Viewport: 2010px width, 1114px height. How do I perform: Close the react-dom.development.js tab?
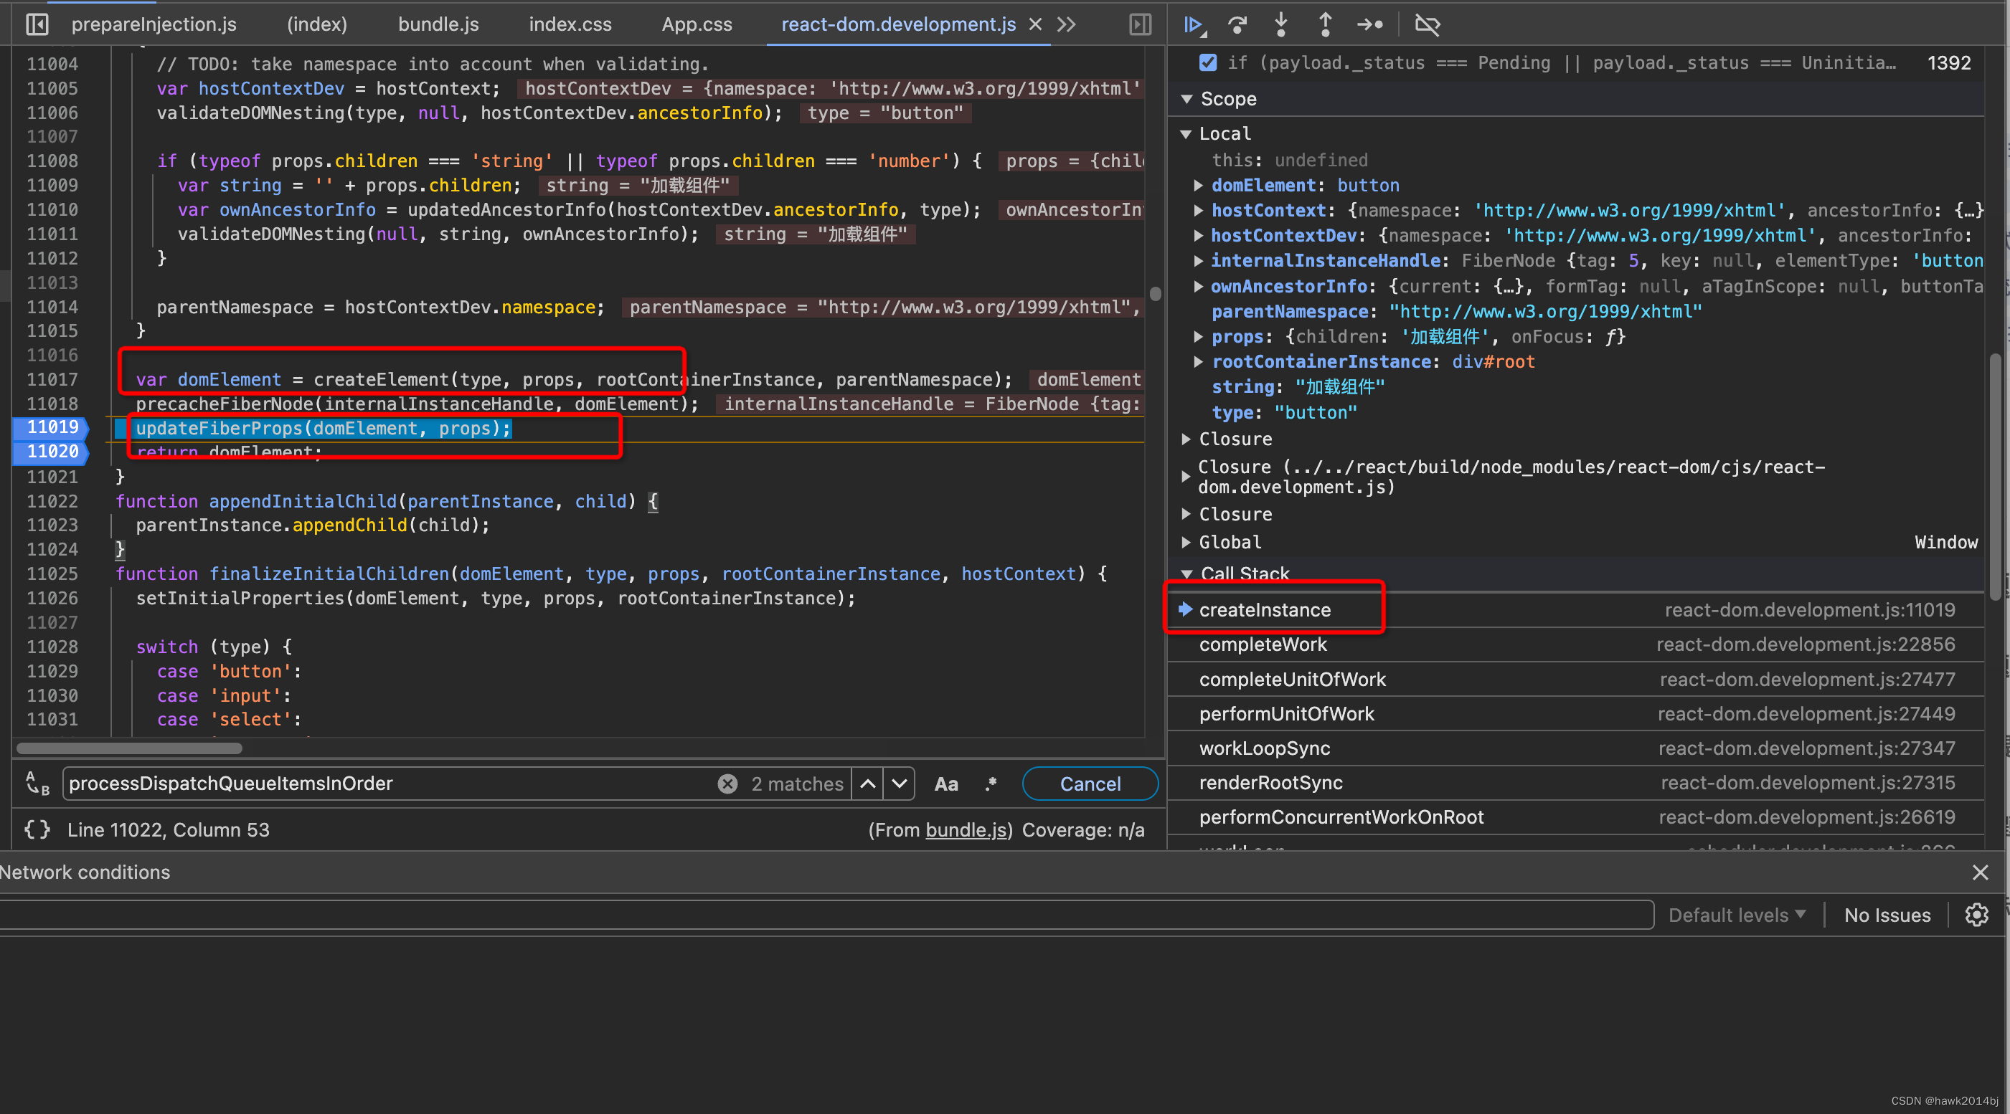tap(1035, 24)
